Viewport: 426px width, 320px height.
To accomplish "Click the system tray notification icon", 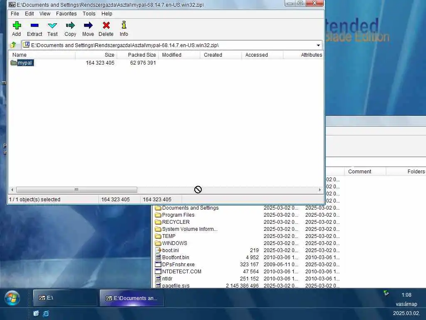I will 386,293.
